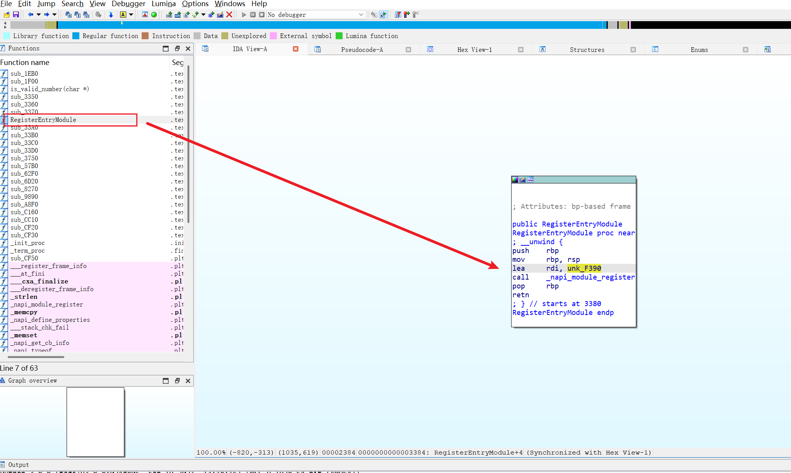Image resolution: width=791 pixels, height=473 pixels.
Task: Click the jump back arrow icon
Action: [30, 15]
